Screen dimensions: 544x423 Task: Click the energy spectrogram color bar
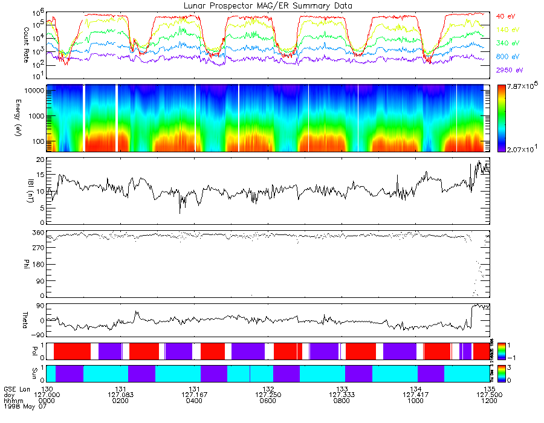[x=501, y=118]
